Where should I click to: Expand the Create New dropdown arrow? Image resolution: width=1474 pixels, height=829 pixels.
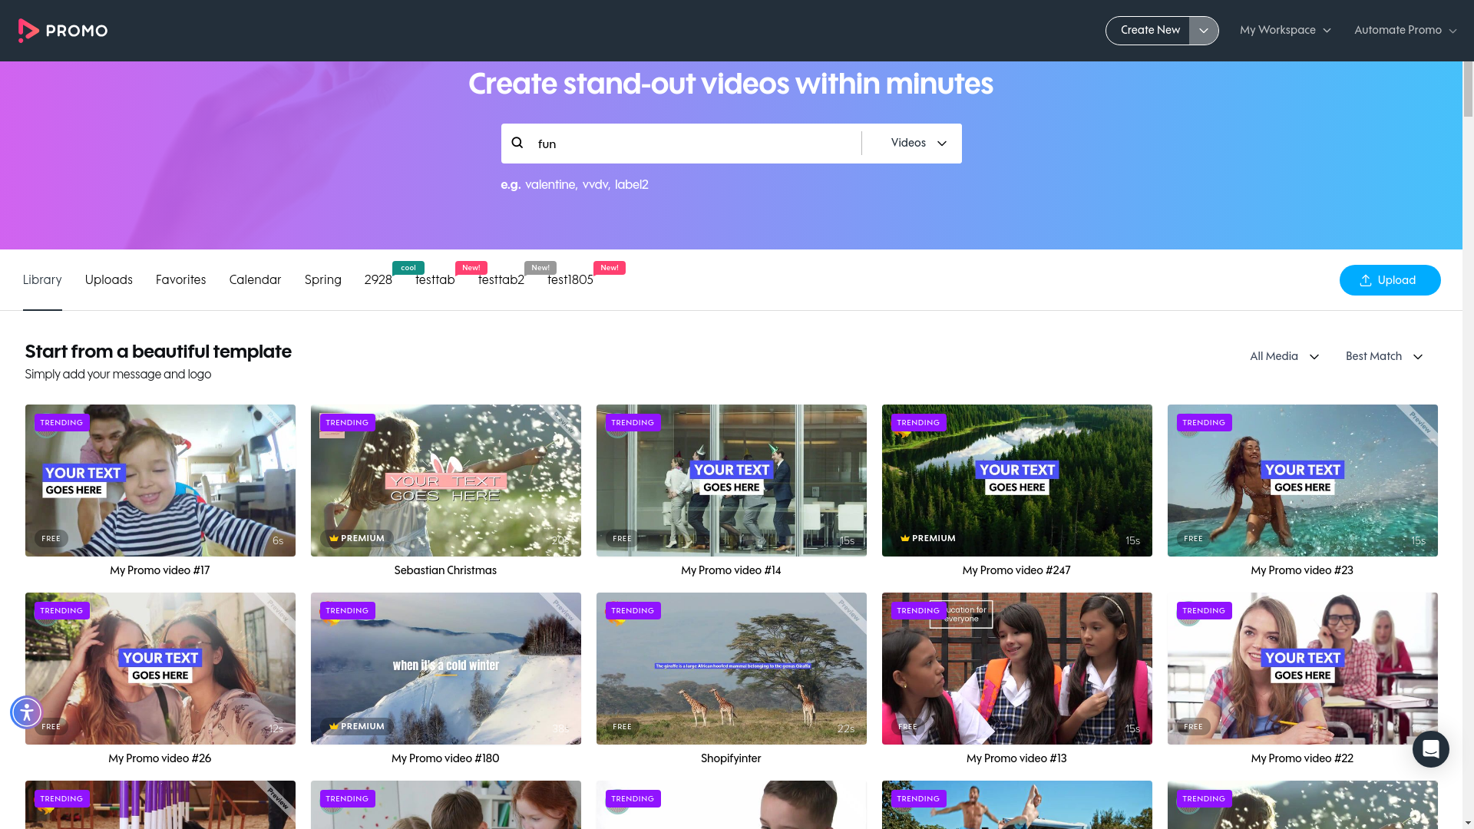tap(1203, 31)
